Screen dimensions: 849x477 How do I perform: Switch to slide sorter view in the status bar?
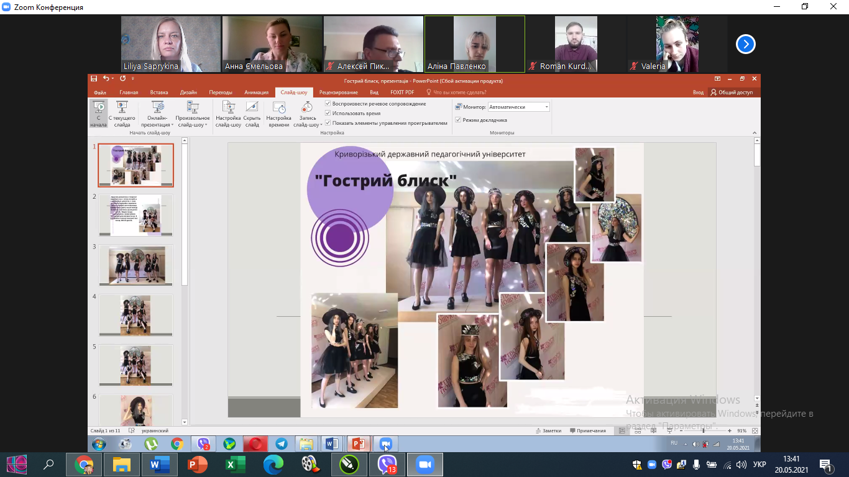coord(639,430)
